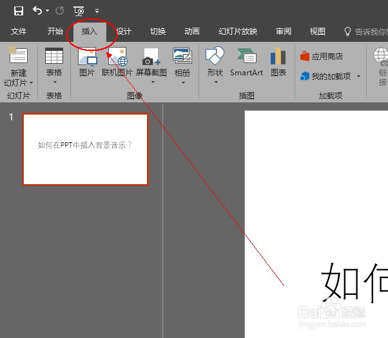Click the 链接 globe icon
Screen dimensions: 388x338
tap(382, 57)
